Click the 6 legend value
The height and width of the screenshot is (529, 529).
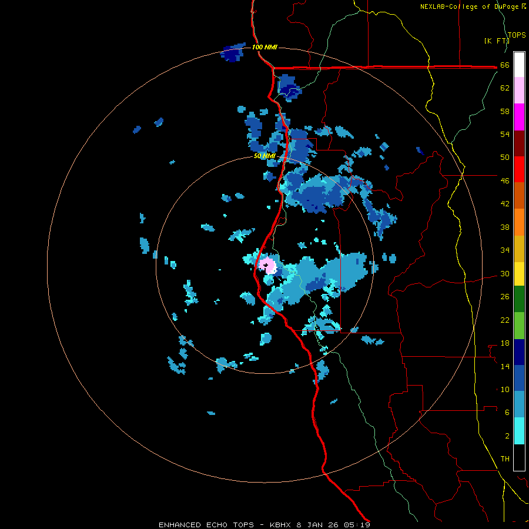click(507, 413)
